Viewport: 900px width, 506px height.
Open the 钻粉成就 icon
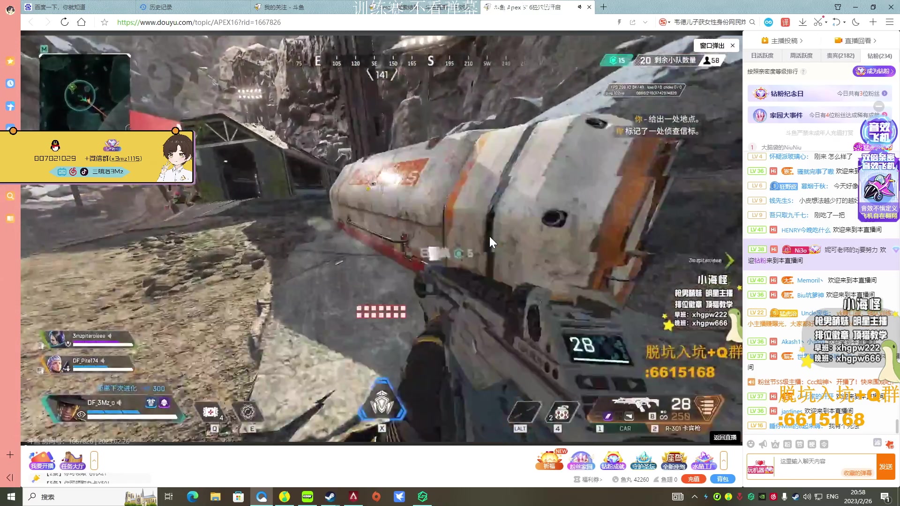tap(613, 460)
